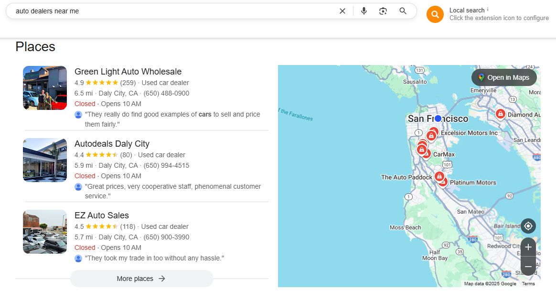Open Autodeals Daly City listing
This screenshot has height=301, width=556.
point(112,144)
